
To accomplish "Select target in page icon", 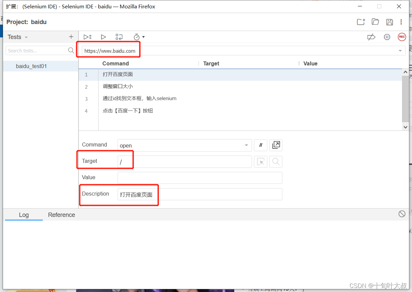I will point(261,162).
